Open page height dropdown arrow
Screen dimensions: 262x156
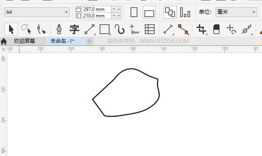pyautogui.click(x=114, y=16)
